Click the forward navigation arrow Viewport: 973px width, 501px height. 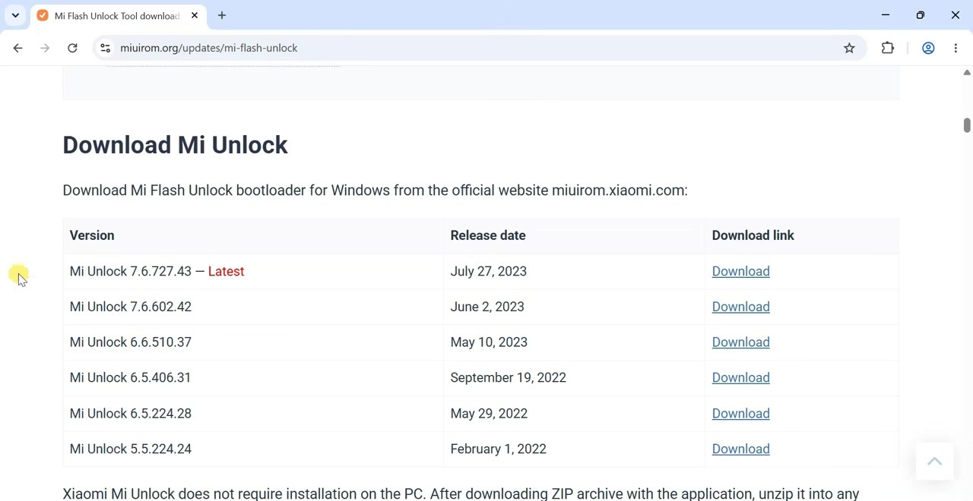(x=45, y=48)
